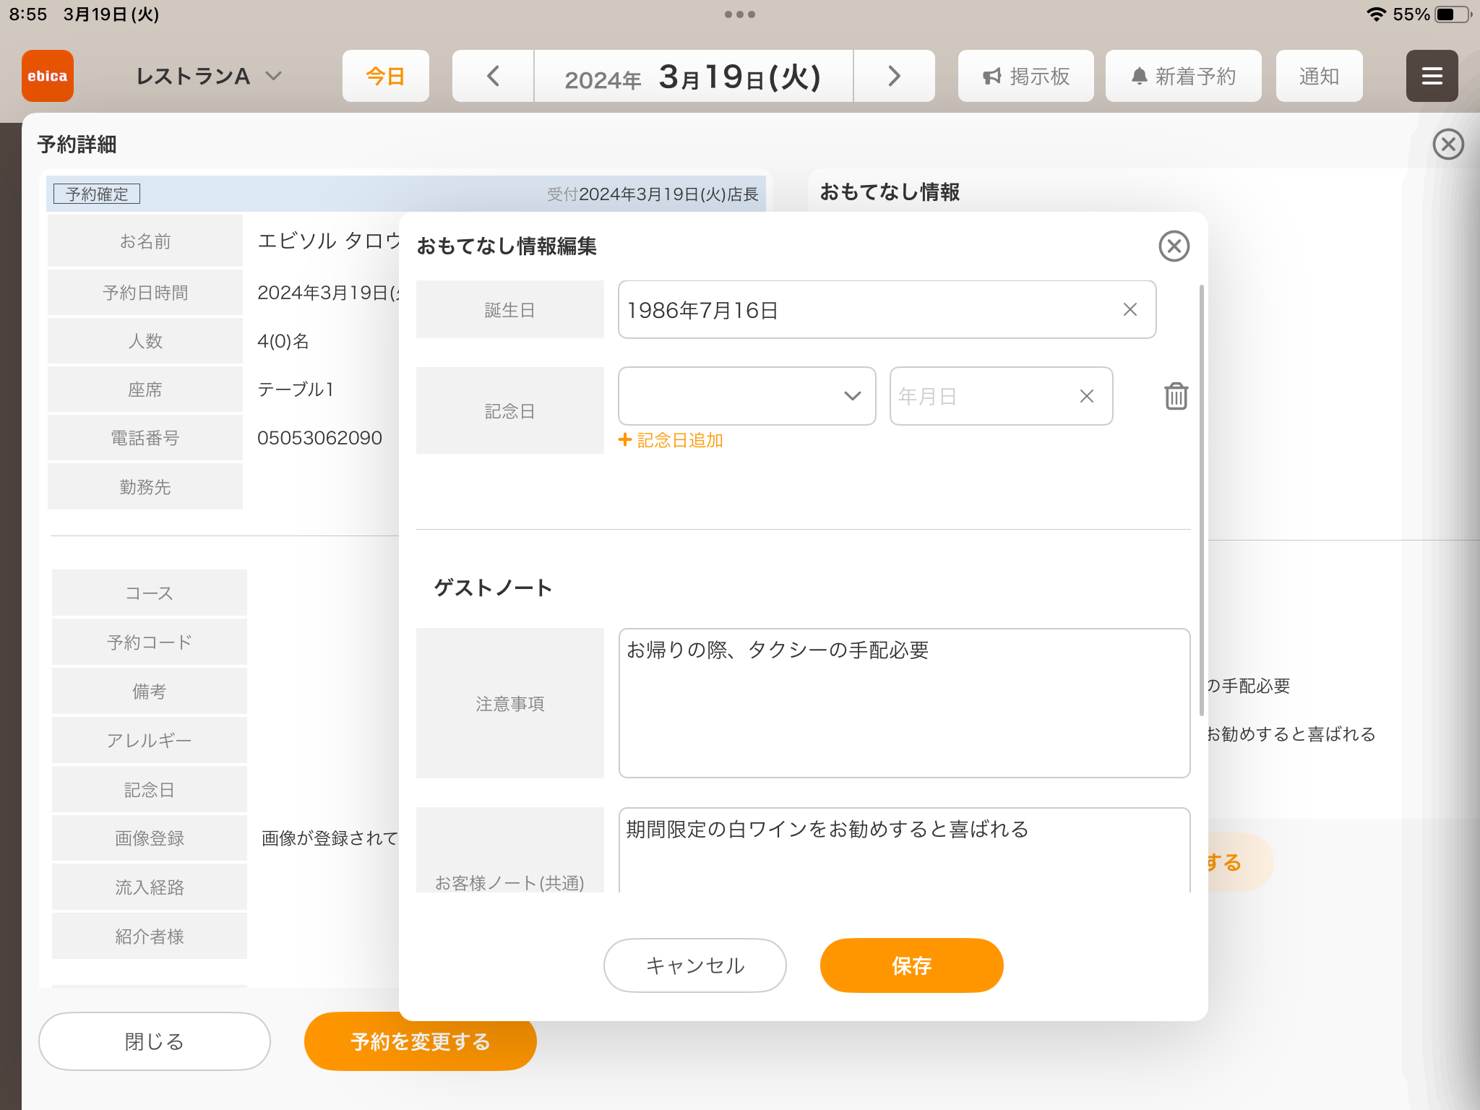Clear the birthday field value
Viewport: 1480px width, 1110px height.
(x=1130, y=309)
